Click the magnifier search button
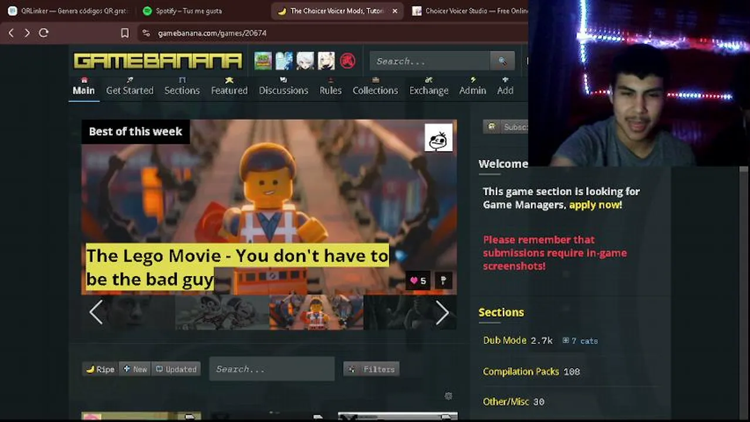Viewport: 750px width, 422px height. coord(502,61)
